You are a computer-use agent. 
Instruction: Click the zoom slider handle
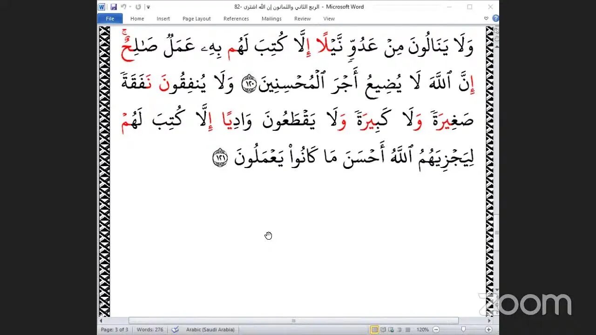463,329
